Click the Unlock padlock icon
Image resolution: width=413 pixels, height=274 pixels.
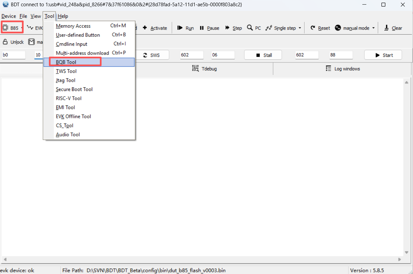(x=5, y=42)
